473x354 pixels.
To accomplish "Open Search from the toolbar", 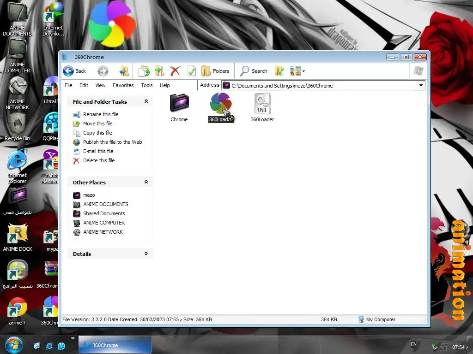I will (254, 71).
